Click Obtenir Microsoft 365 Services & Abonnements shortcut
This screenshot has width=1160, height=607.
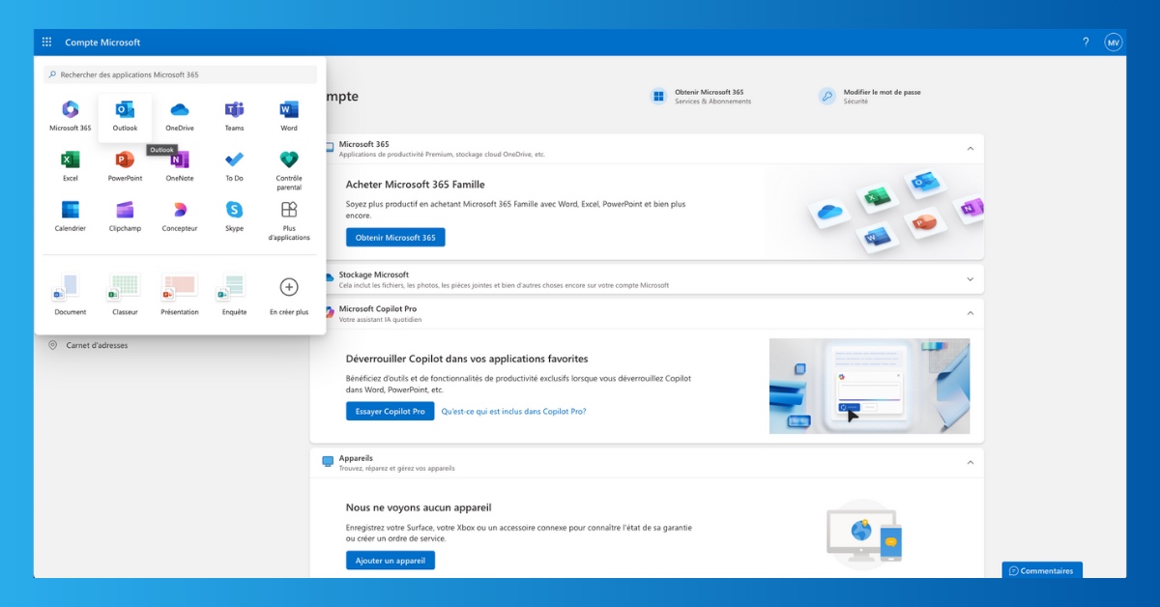tap(702, 96)
